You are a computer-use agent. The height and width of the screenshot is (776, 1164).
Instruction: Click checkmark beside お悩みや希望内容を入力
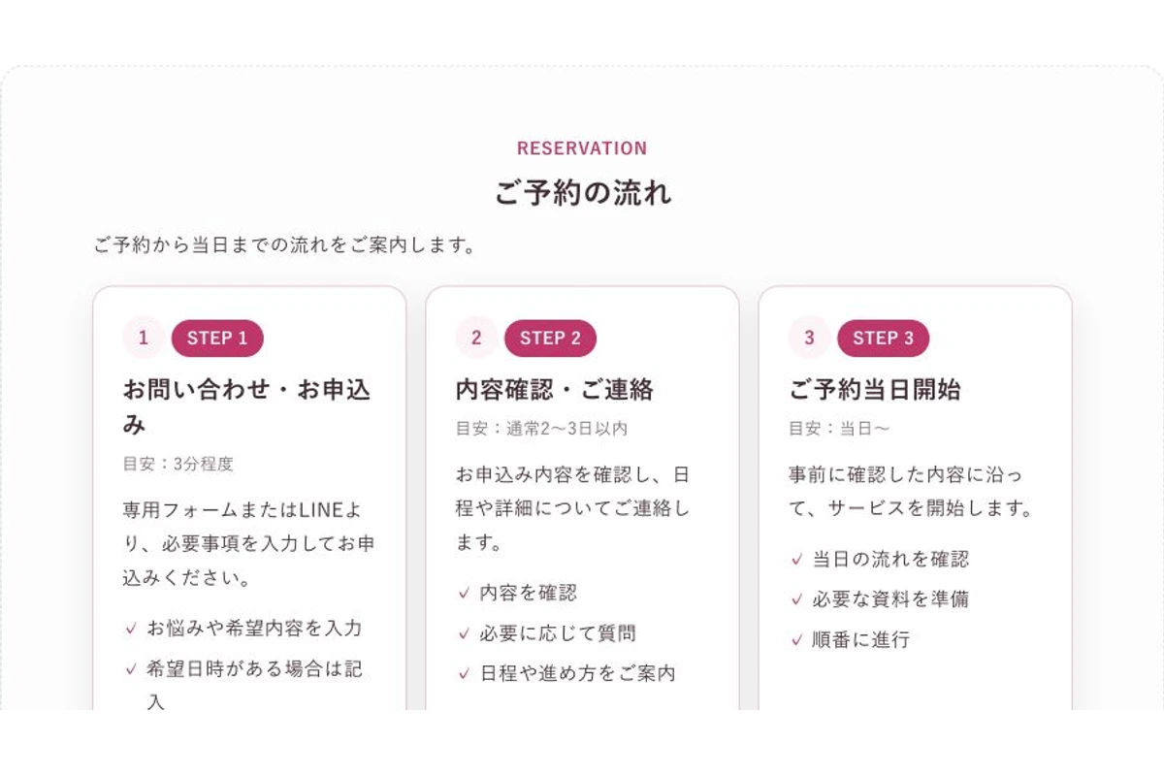click(131, 629)
